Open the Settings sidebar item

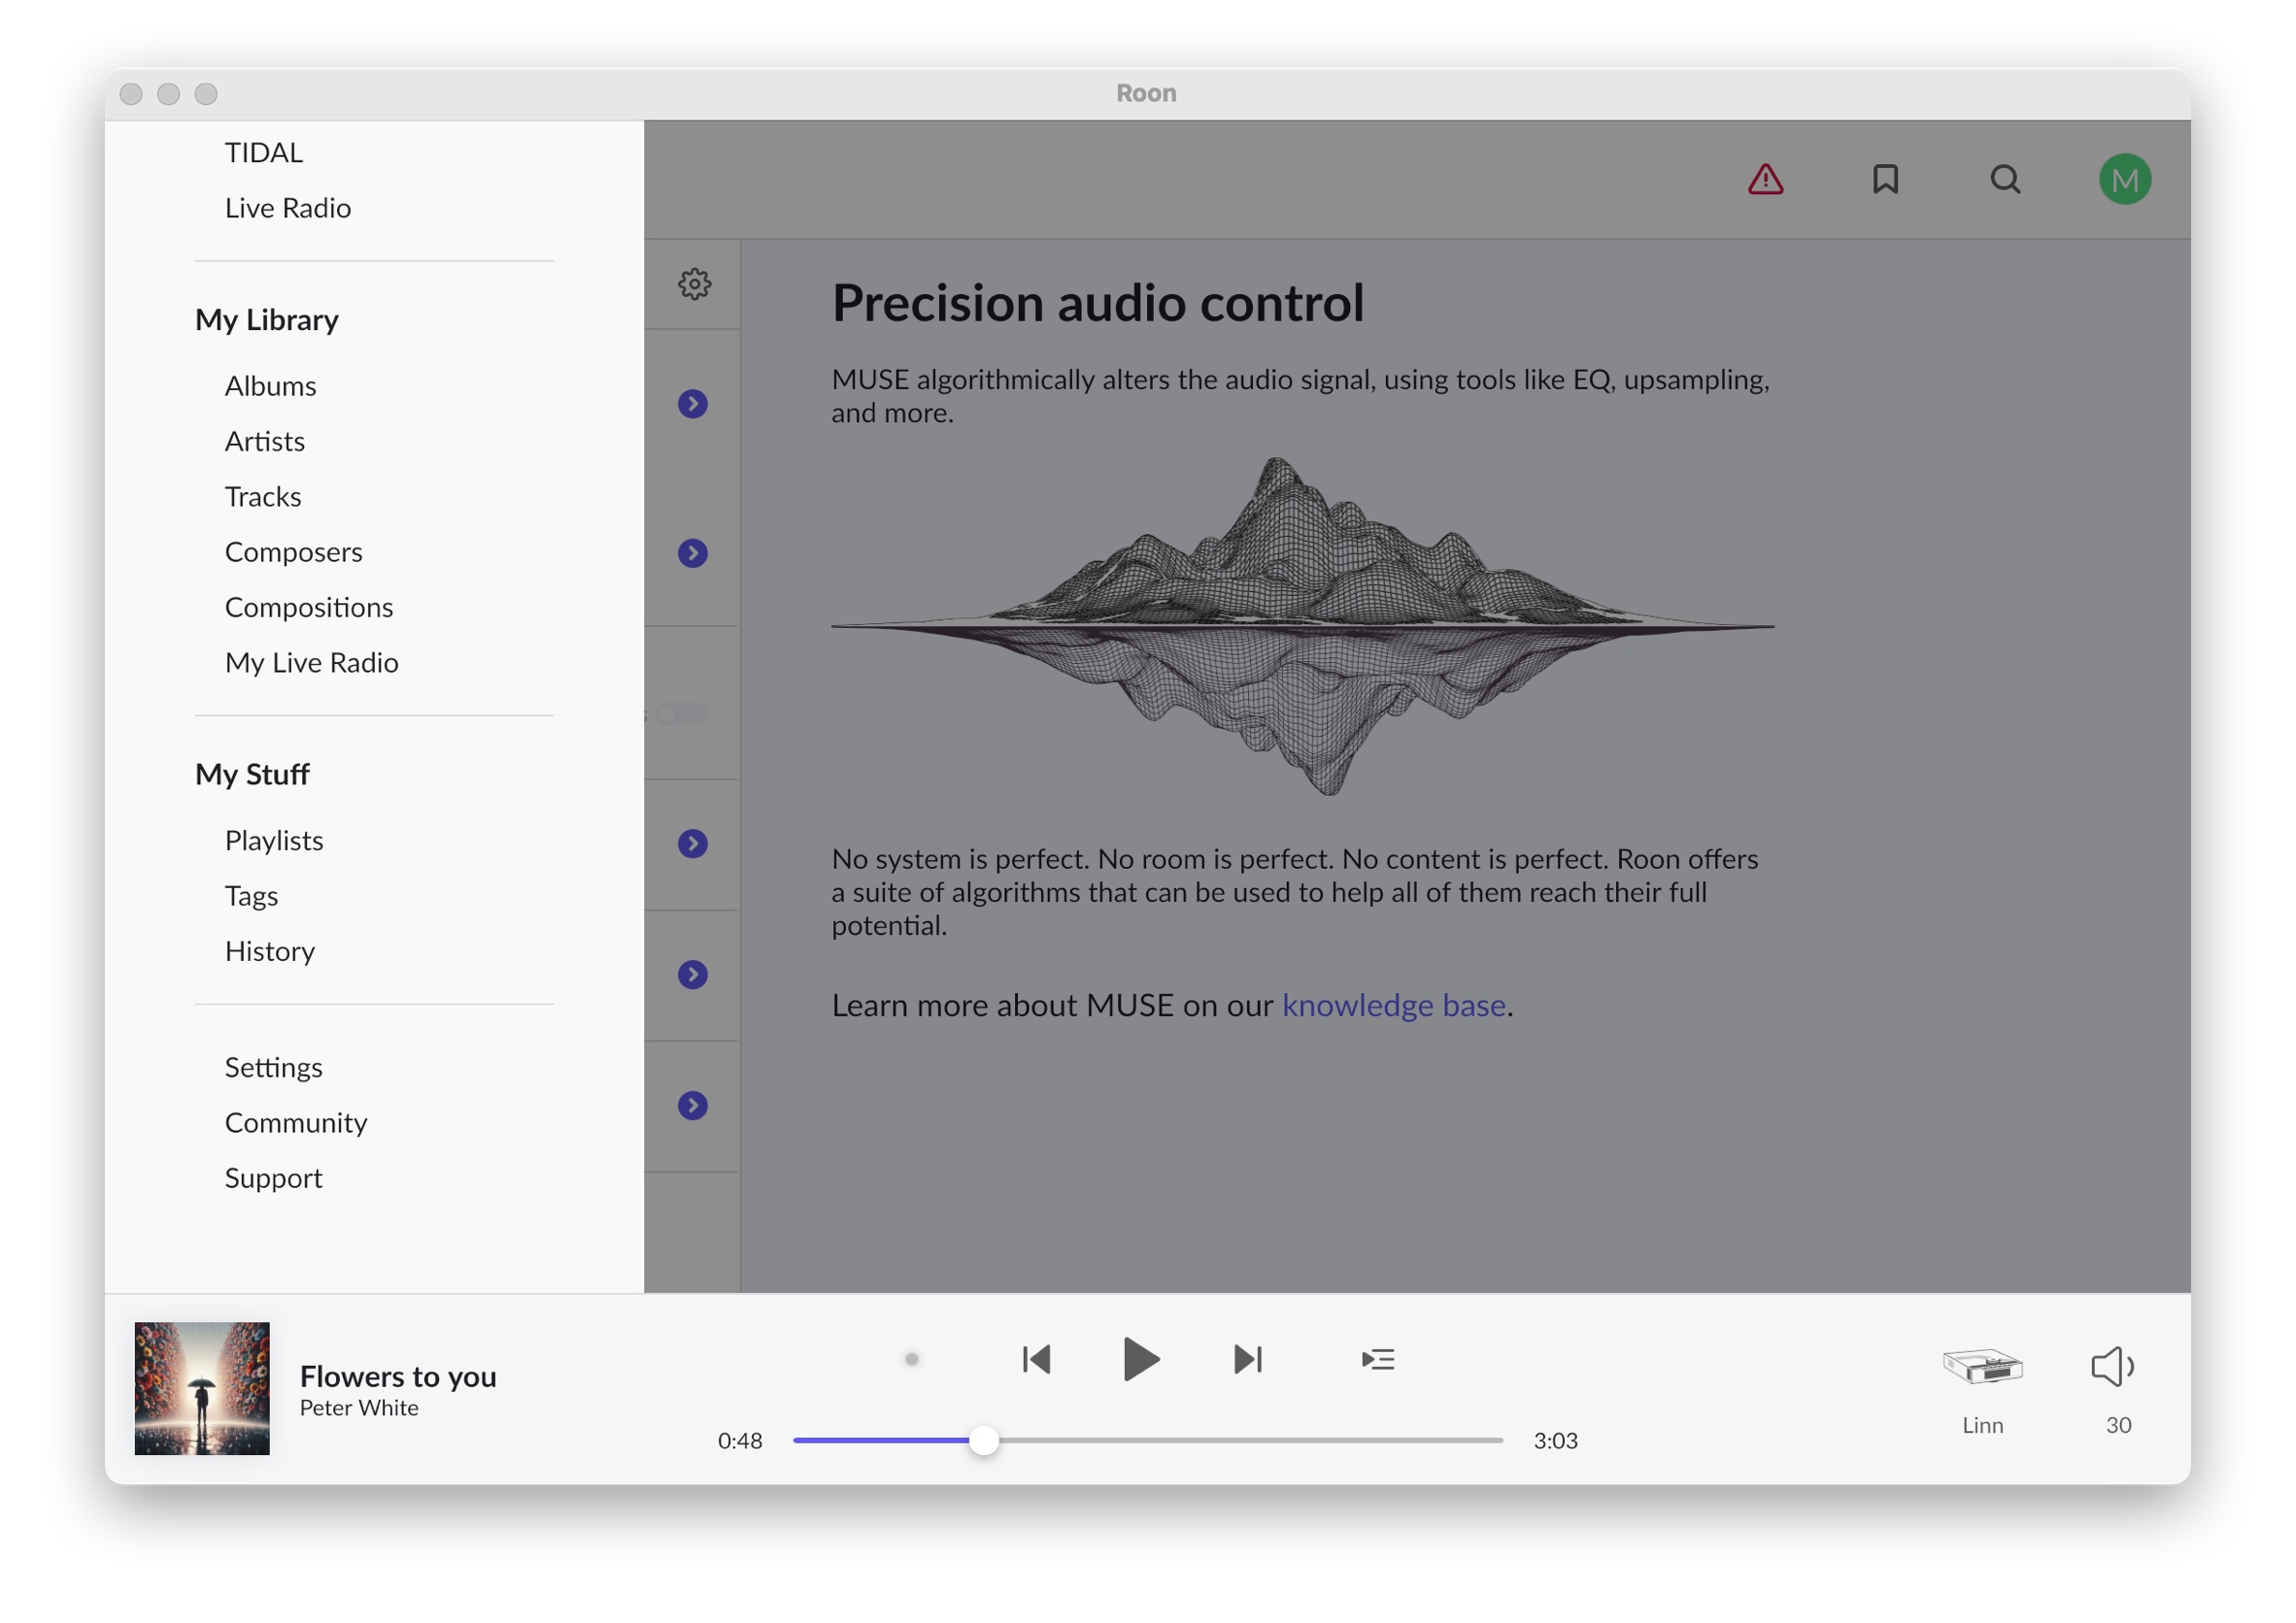pos(273,1068)
